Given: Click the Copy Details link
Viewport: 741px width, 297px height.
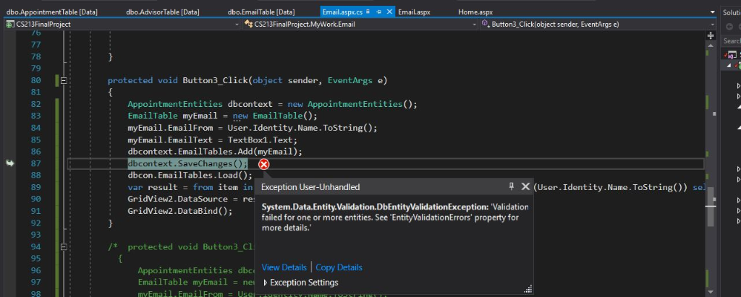Looking at the screenshot, I should 339,267.
